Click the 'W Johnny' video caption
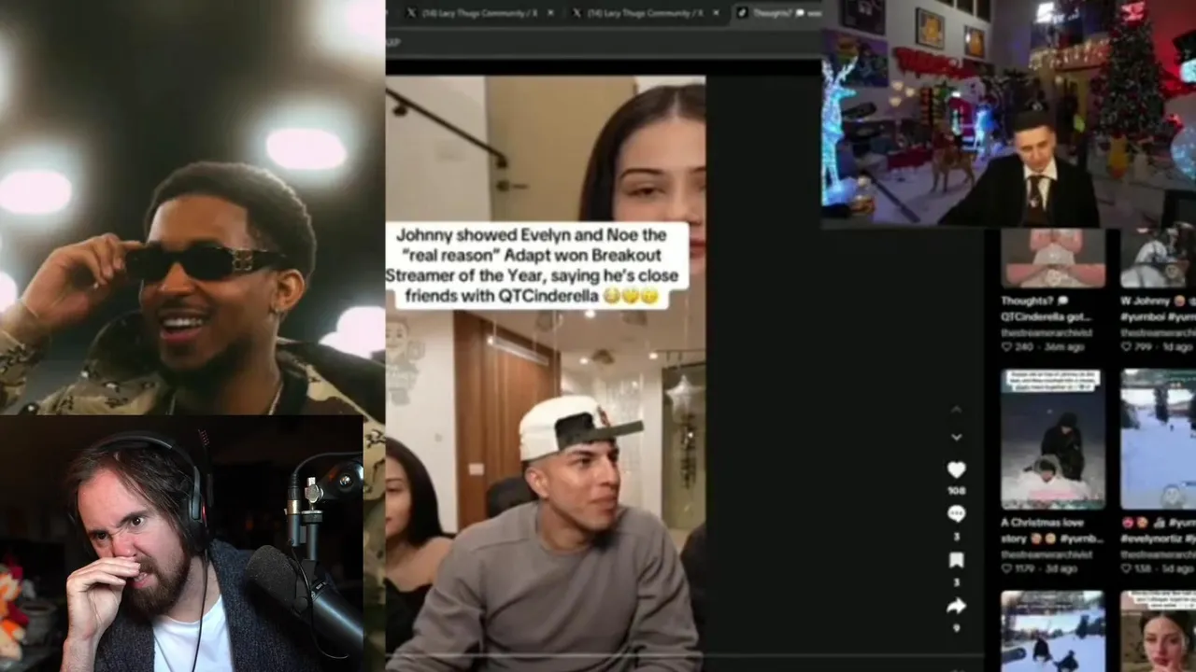Viewport: 1196px width, 672px height. (x=1159, y=309)
